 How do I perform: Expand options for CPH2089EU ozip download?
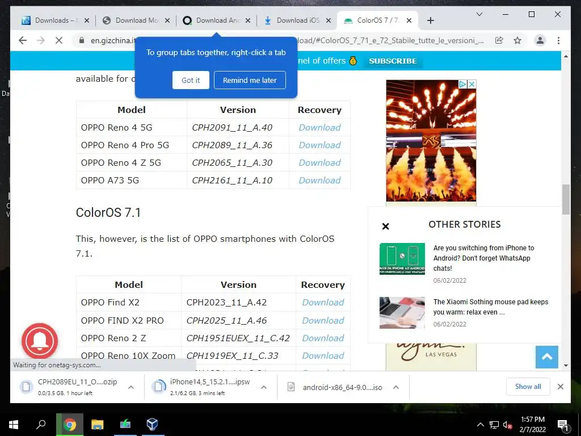pyautogui.click(x=131, y=387)
